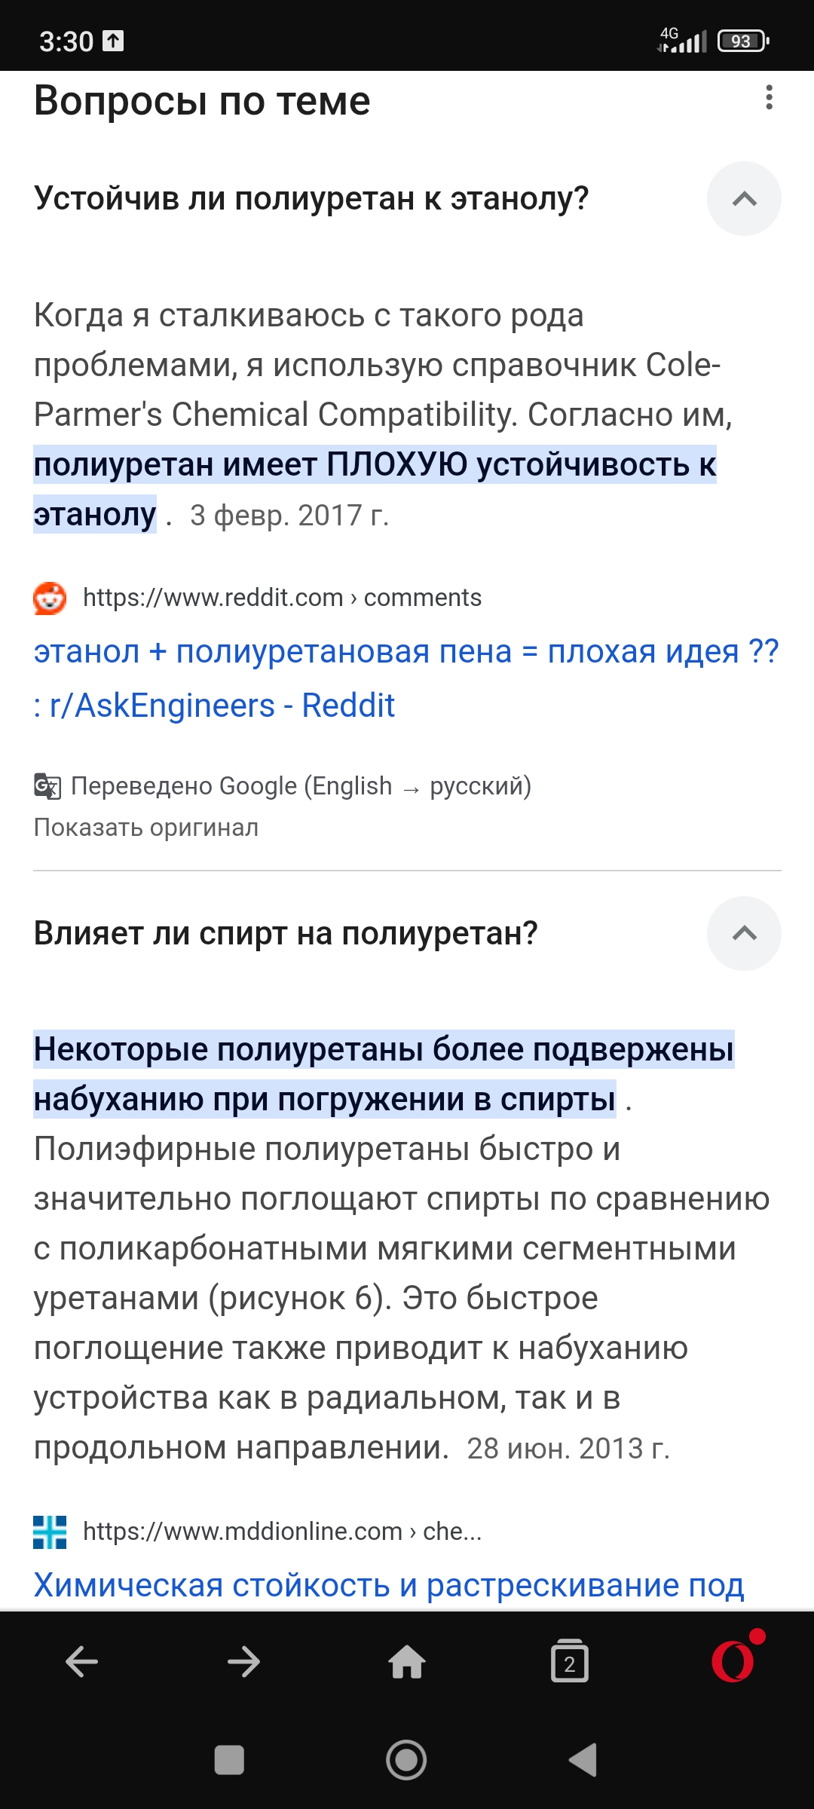Screen dimensions: 814x1809
Task: Open the three-dot options menu
Action: click(769, 98)
